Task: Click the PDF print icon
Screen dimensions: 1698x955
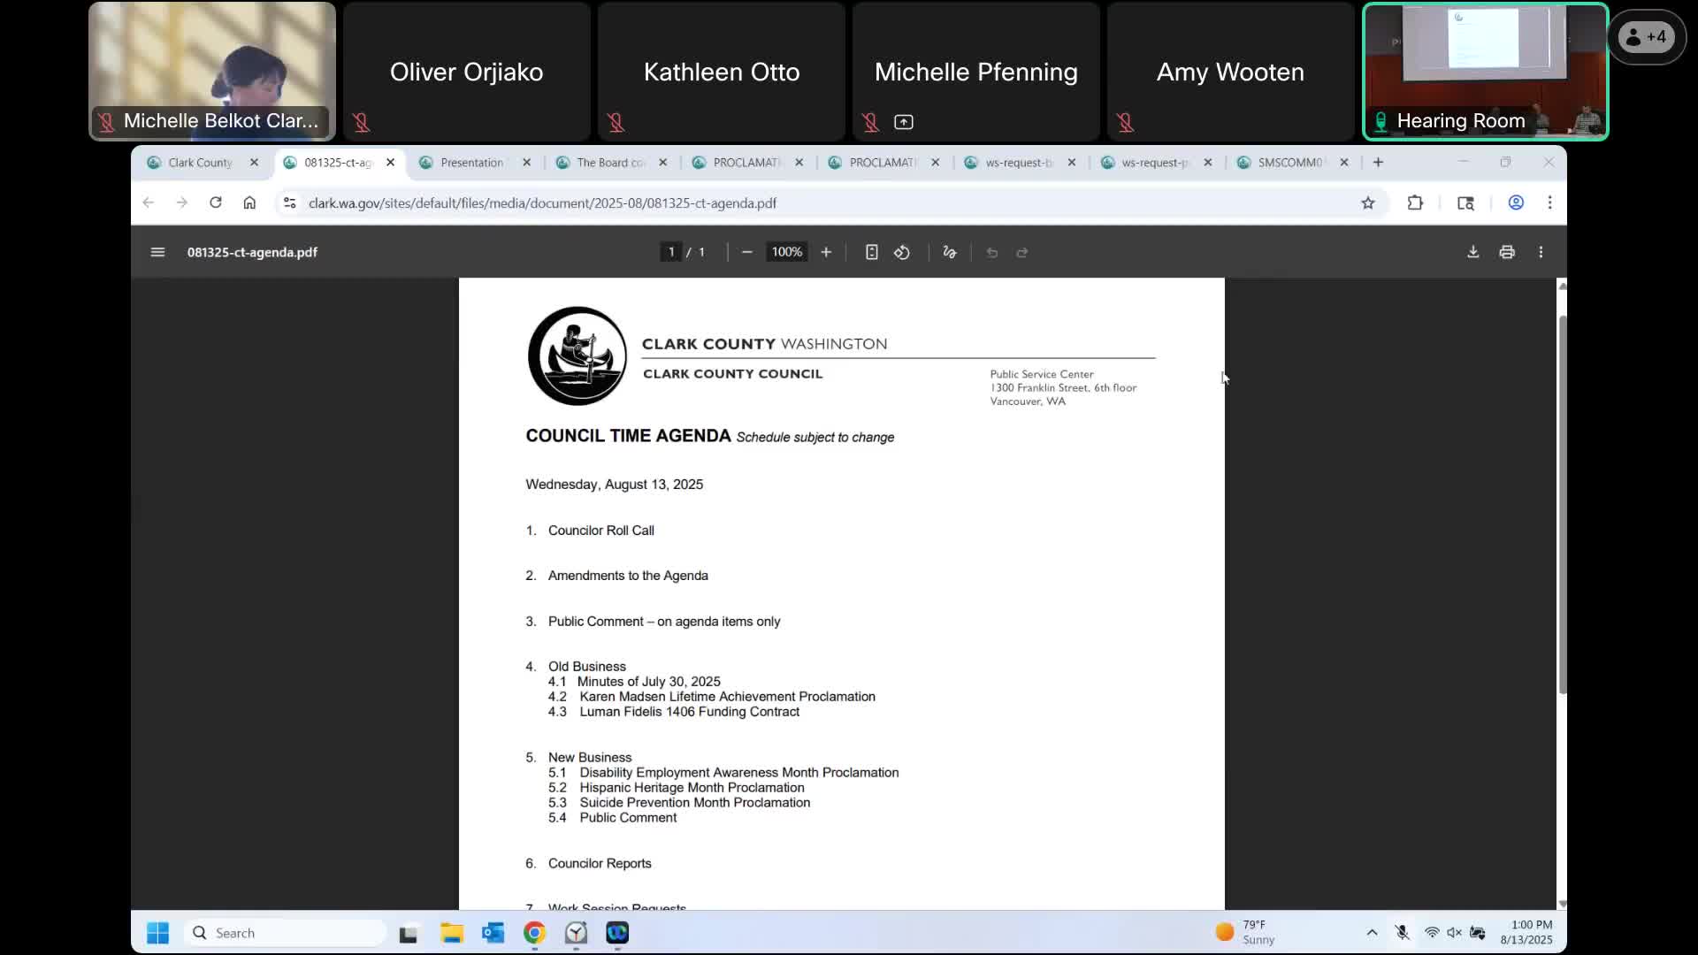Action: coord(1507,252)
